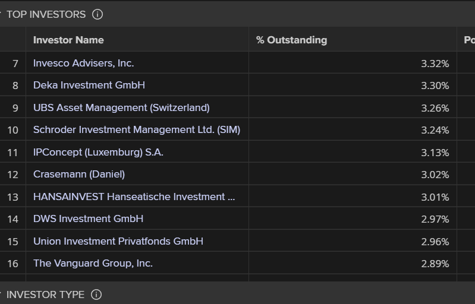475x304 pixels.
Task: Select the 2.96% outstanding value
Action: (x=435, y=242)
